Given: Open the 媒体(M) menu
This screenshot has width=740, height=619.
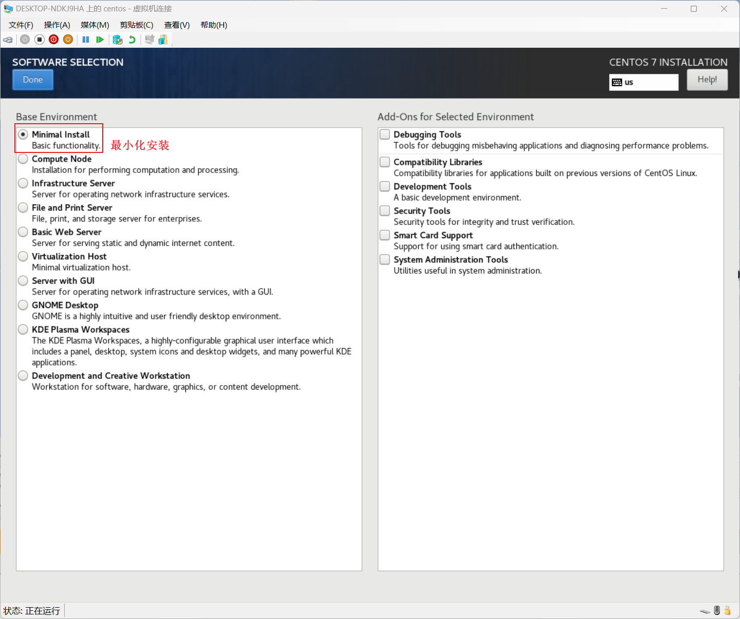Looking at the screenshot, I should pos(95,25).
